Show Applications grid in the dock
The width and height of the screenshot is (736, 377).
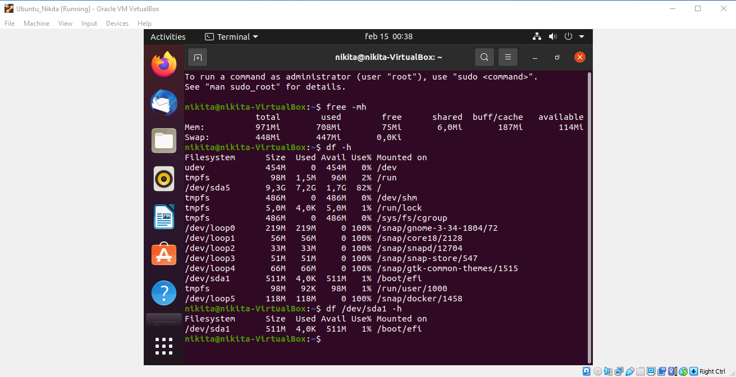pyautogui.click(x=164, y=346)
